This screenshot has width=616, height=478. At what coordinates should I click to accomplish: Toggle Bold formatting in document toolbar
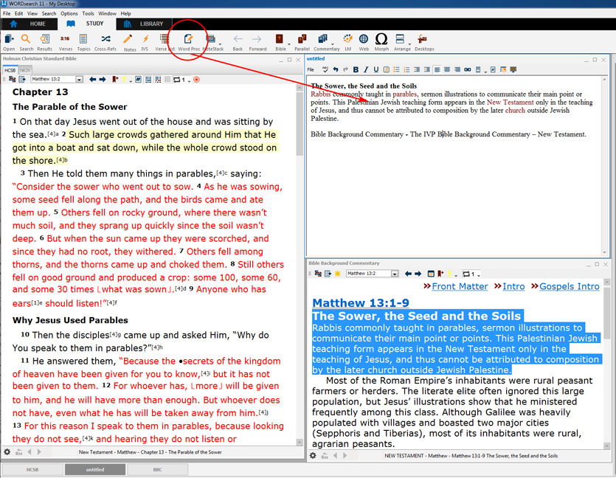point(356,69)
